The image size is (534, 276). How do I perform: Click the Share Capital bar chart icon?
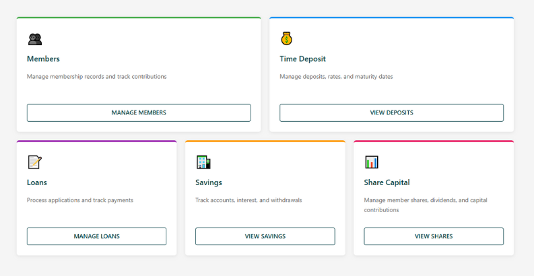372,162
